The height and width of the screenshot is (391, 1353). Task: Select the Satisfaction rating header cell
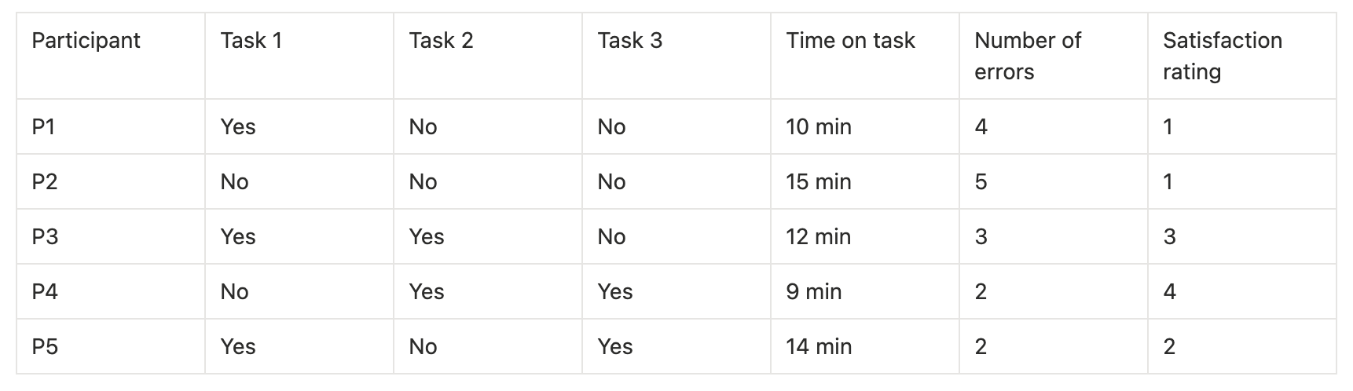tap(1222, 56)
